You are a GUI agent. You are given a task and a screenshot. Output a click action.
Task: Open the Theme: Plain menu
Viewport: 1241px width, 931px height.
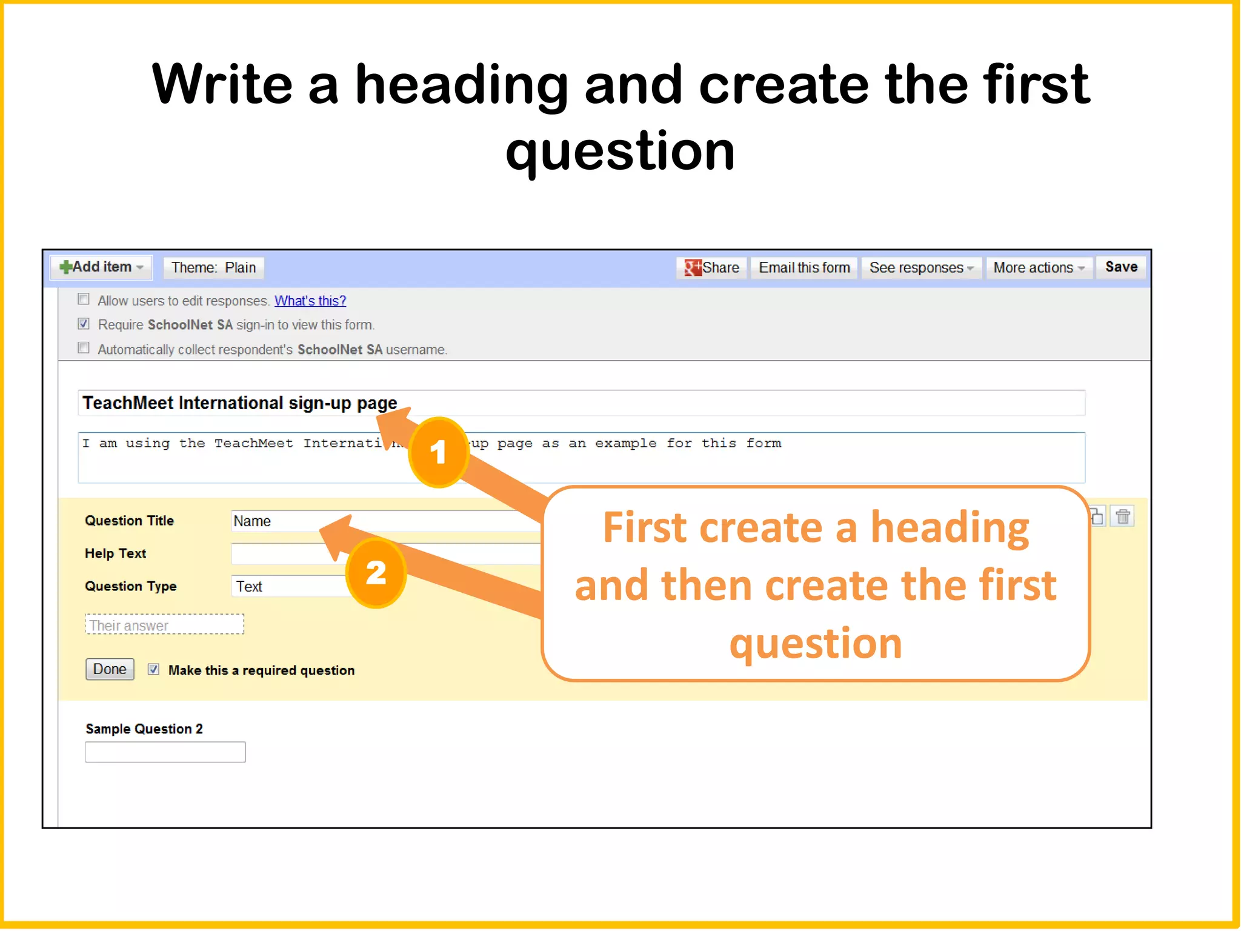point(213,267)
